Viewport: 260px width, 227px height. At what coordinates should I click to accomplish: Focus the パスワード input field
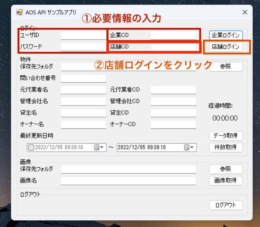[x=83, y=47]
